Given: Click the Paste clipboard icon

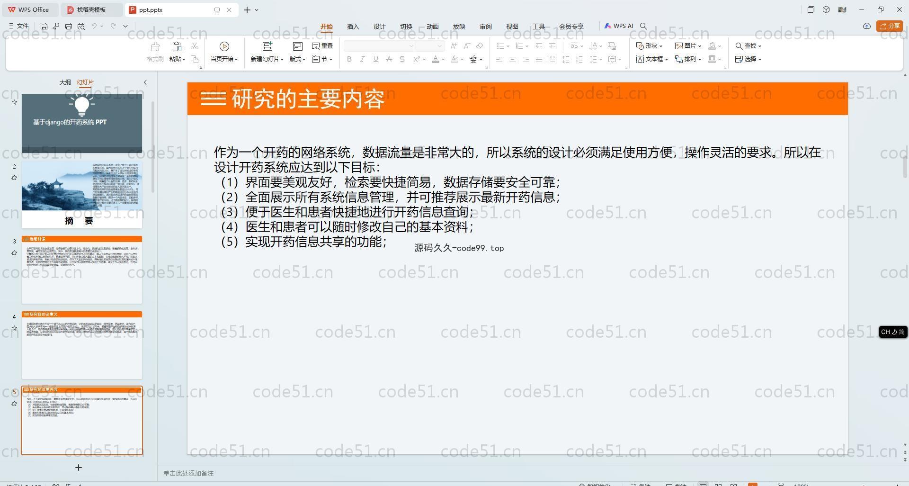Looking at the screenshot, I should [177, 46].
